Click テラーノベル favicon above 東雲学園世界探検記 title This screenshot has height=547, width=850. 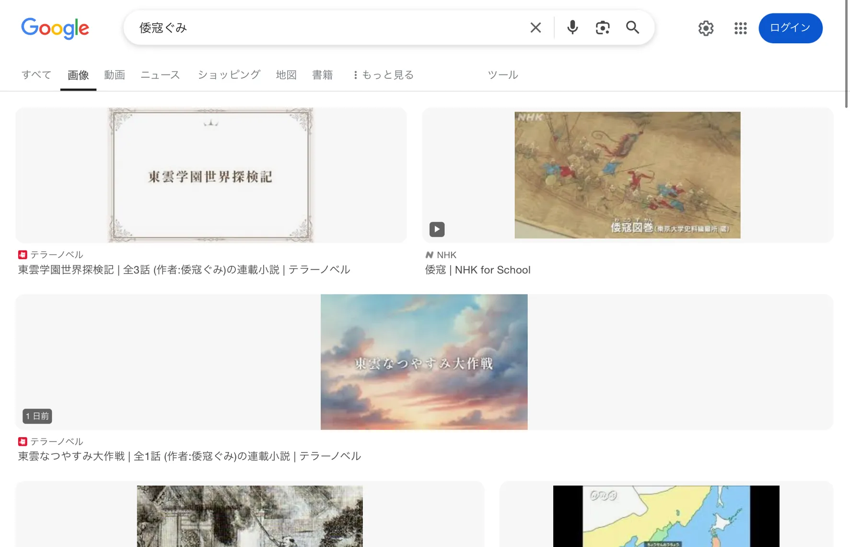(23, 255)
